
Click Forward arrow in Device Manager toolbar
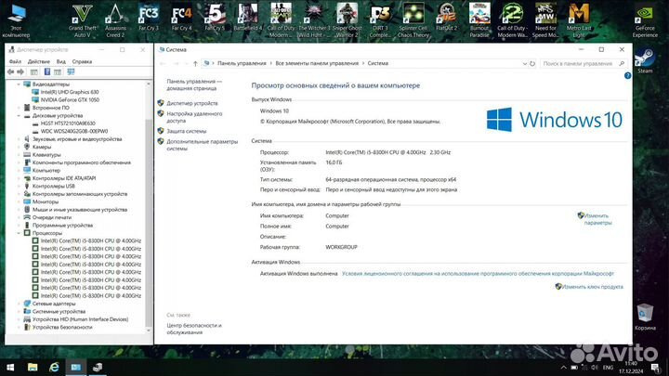(x=20, y=72)
